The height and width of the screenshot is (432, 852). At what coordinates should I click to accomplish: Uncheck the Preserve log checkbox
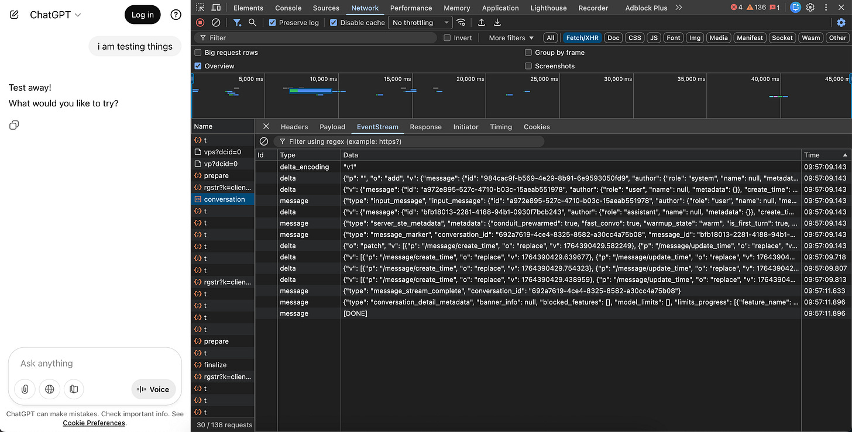[272, 23]
